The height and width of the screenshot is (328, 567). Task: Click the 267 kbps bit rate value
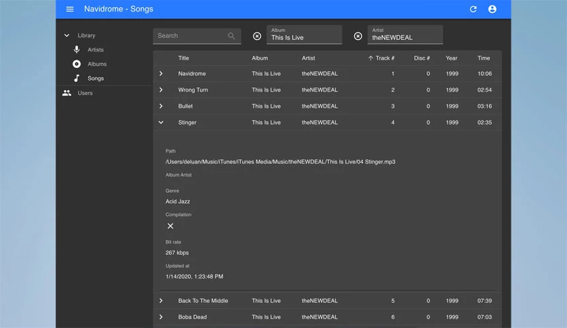177,253
